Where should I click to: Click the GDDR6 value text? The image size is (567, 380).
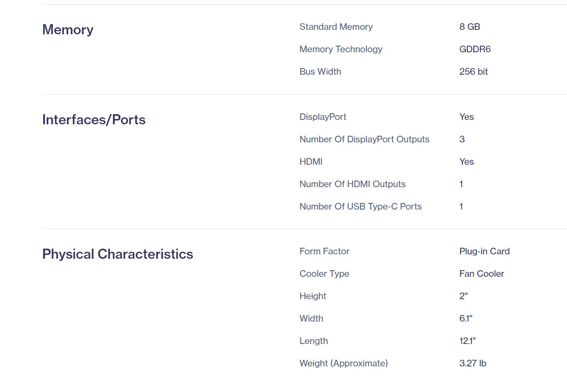[475, 49]
